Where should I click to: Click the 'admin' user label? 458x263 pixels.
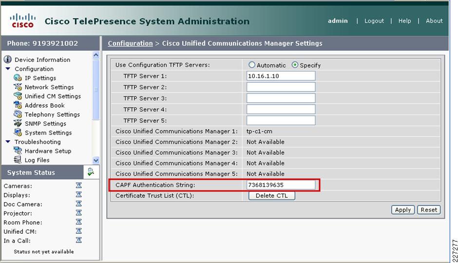[x=338, y=21]
